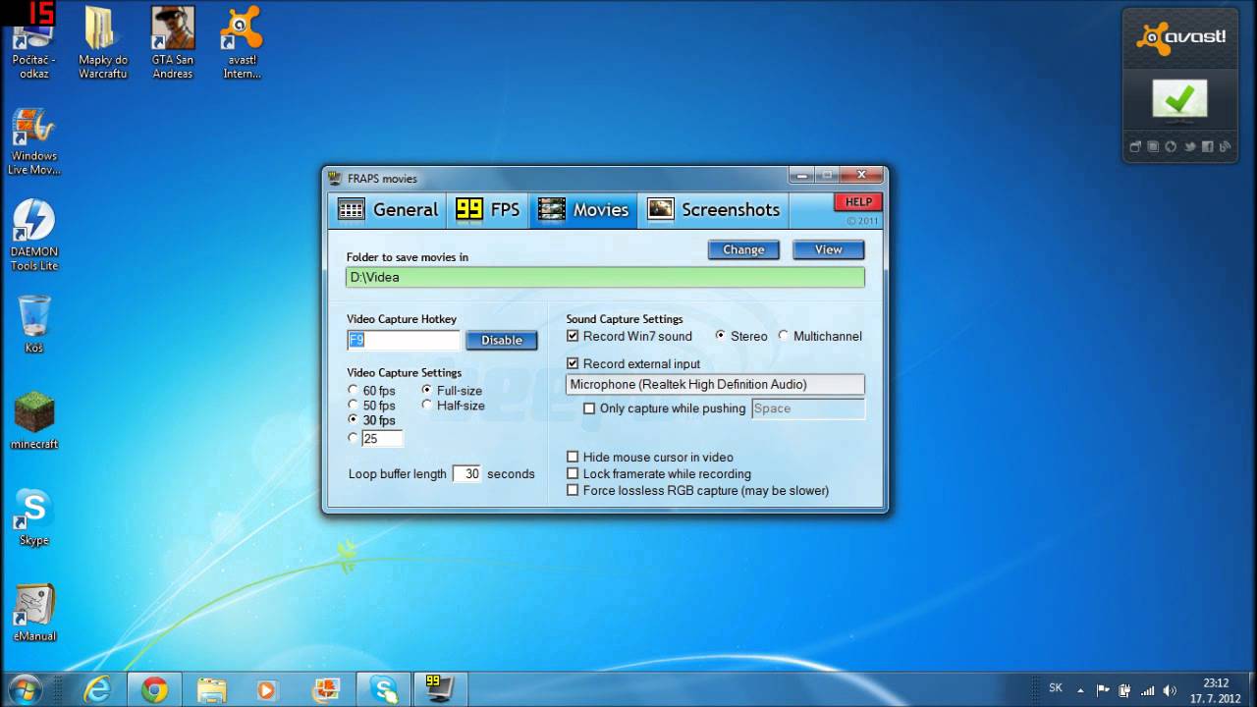
Task: Launch the minecraft desktop icon
Action: coord(34,420)
